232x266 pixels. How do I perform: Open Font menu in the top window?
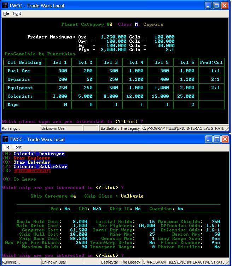pos(17,13)
